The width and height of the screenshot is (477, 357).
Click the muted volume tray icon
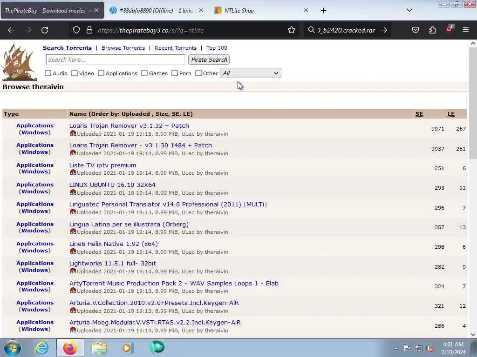(x=430, y=349)
